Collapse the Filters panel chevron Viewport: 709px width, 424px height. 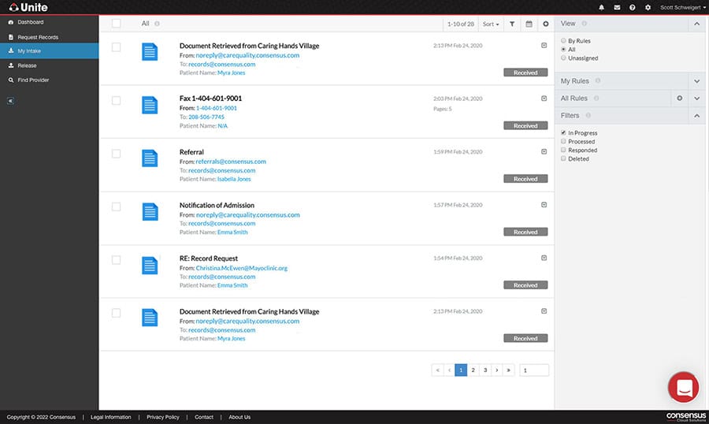(x=697, y=116)
